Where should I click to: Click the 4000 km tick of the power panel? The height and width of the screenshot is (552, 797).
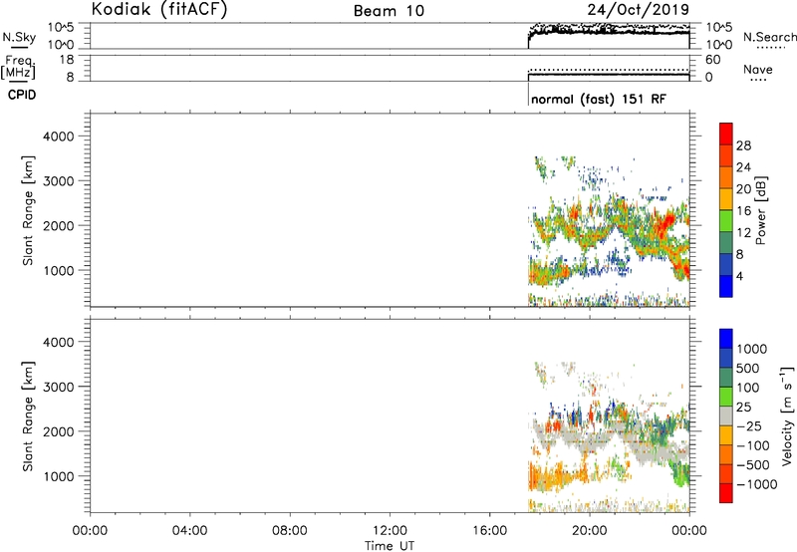[x=59, y=137]
